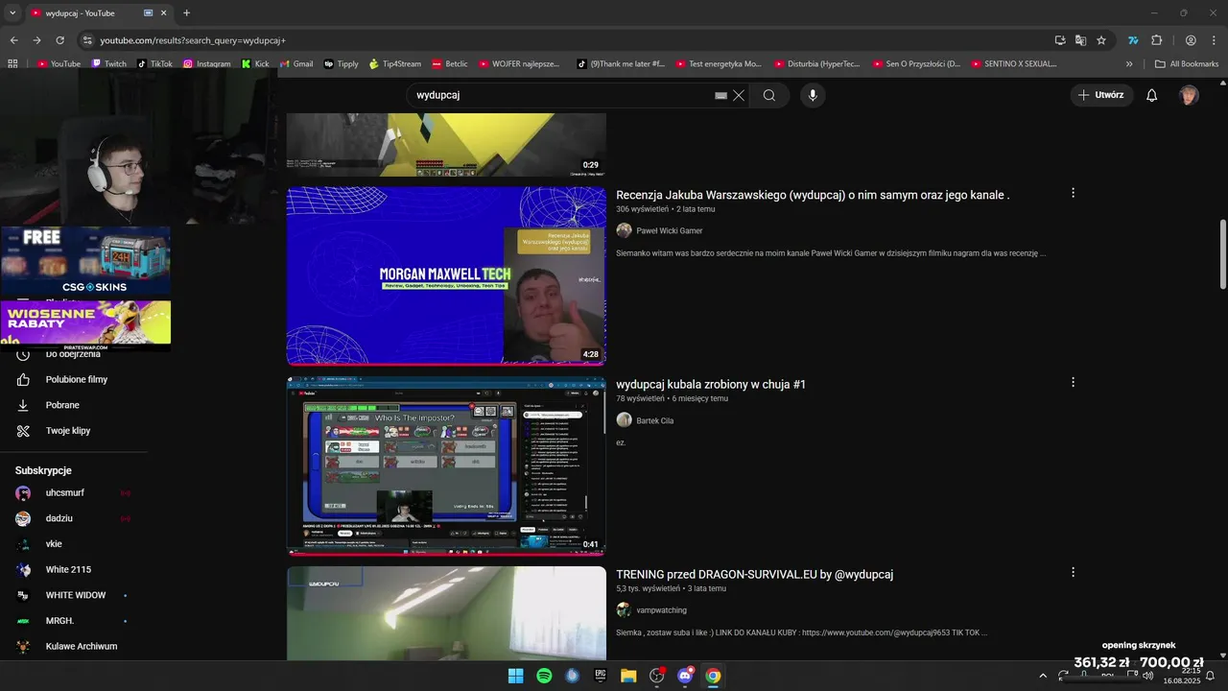Expand the tab search dropdown arrow
This screenshot has width=1228, height=691.
[11, 13]
